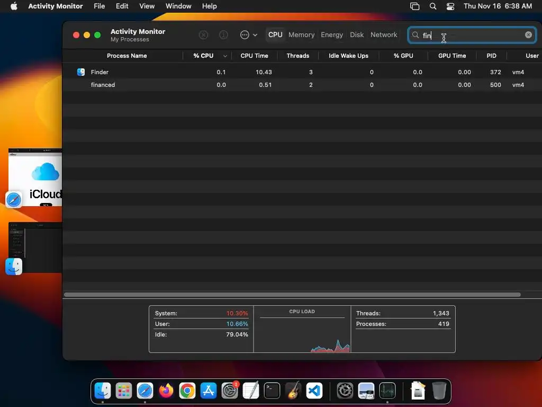Image resolution: width=542 pixels, height=407 pixels.
Task: Click the Processes 419 statistic
Action: (403, 324)
